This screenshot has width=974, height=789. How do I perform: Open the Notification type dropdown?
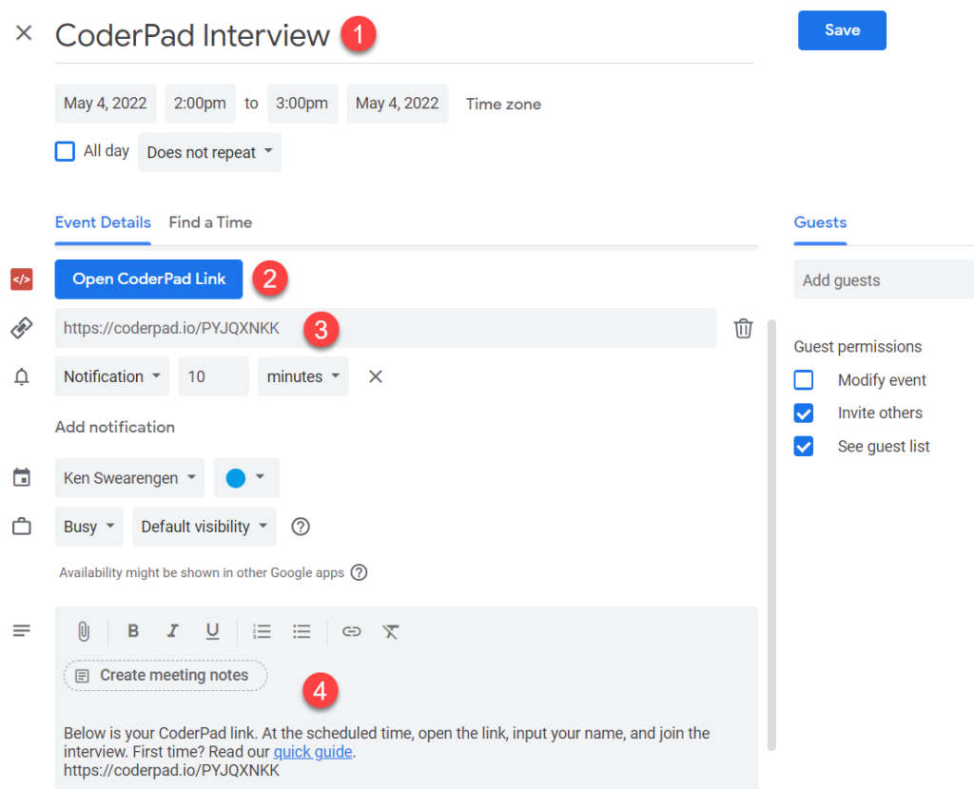[111, 375]
